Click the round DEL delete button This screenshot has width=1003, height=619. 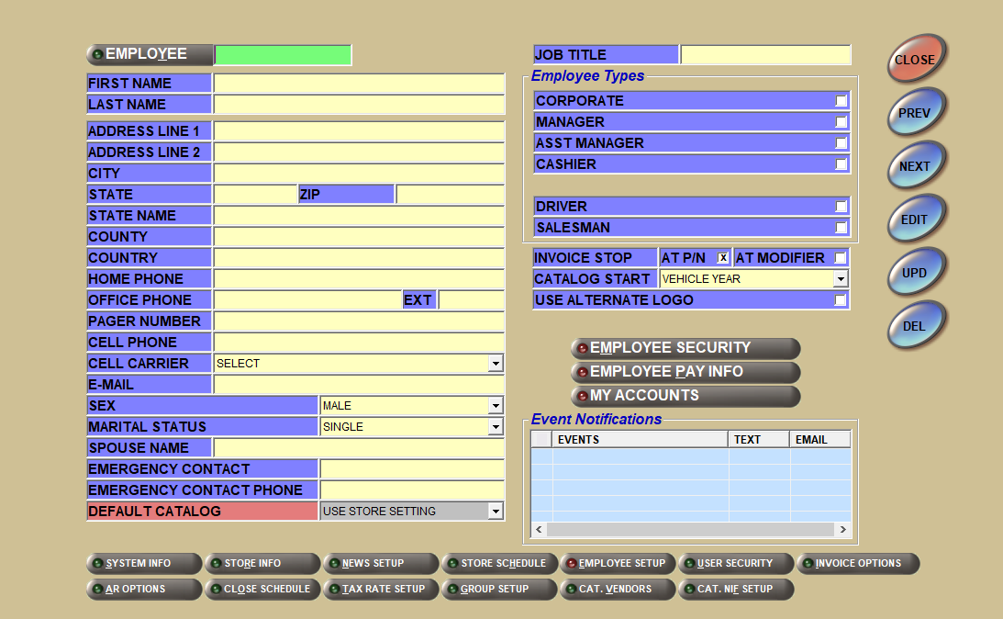tap(915, 326)
